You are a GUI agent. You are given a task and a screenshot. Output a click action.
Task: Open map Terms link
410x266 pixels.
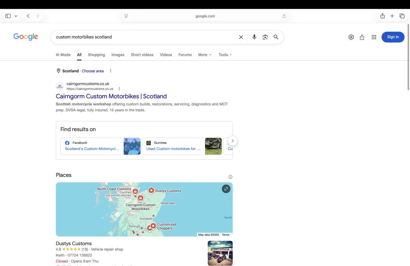[225, 235]
